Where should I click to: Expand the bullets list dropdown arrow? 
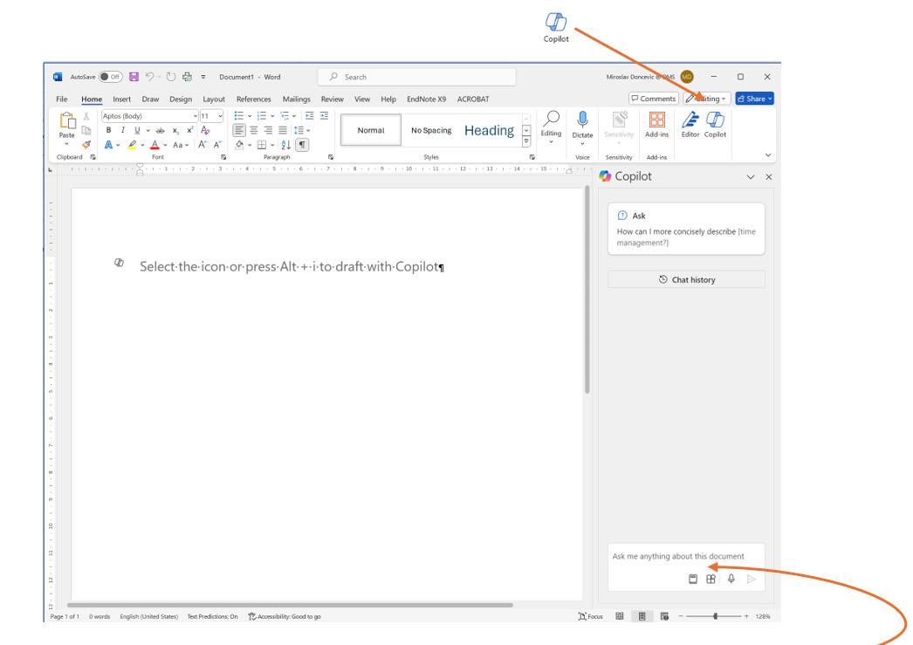250,116
